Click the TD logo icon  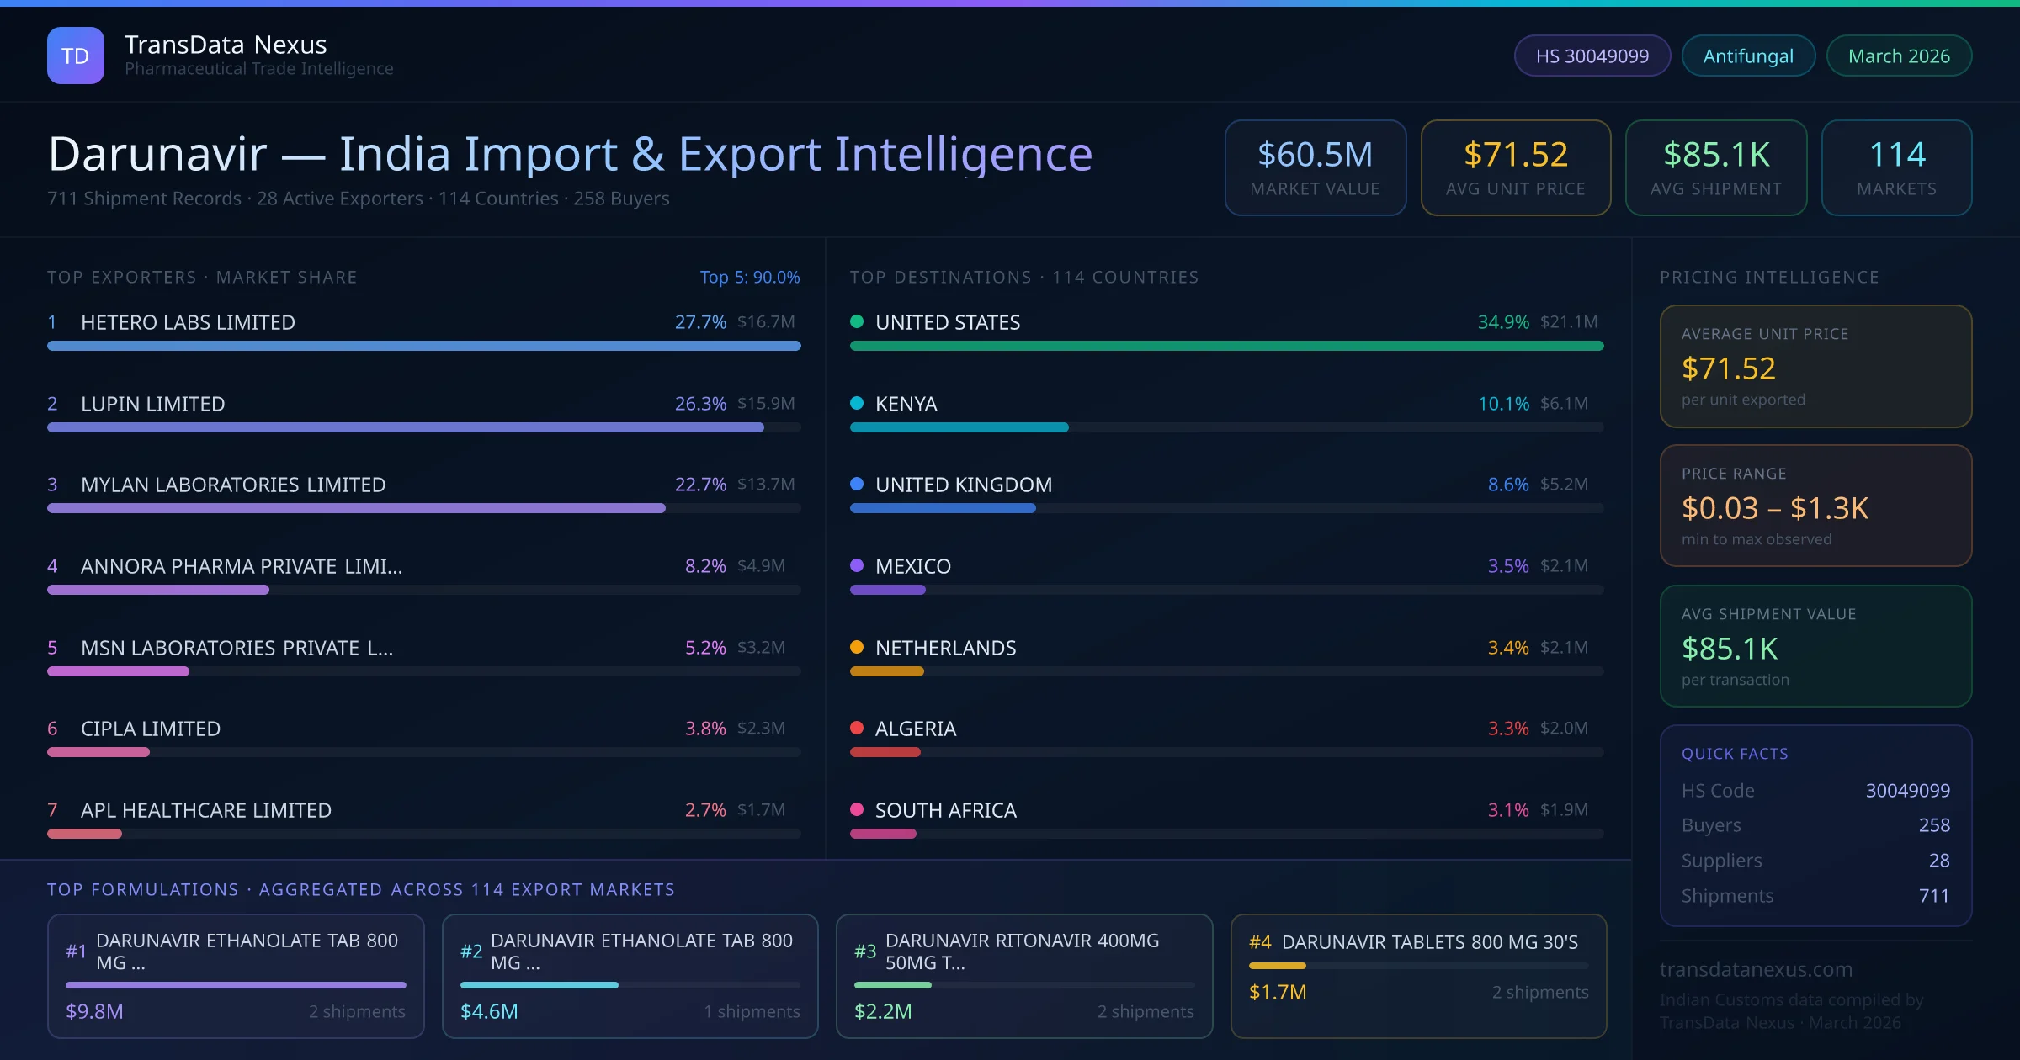pos(75,56)
